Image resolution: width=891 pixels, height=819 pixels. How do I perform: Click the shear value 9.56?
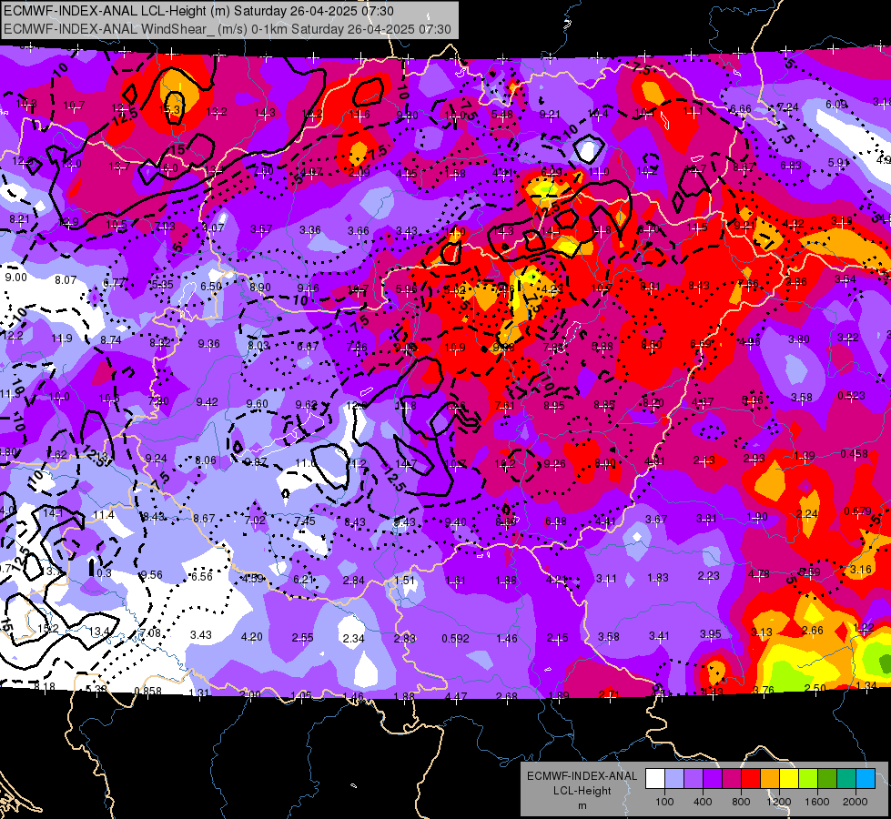pyautogui.click(x=152, y=574)
